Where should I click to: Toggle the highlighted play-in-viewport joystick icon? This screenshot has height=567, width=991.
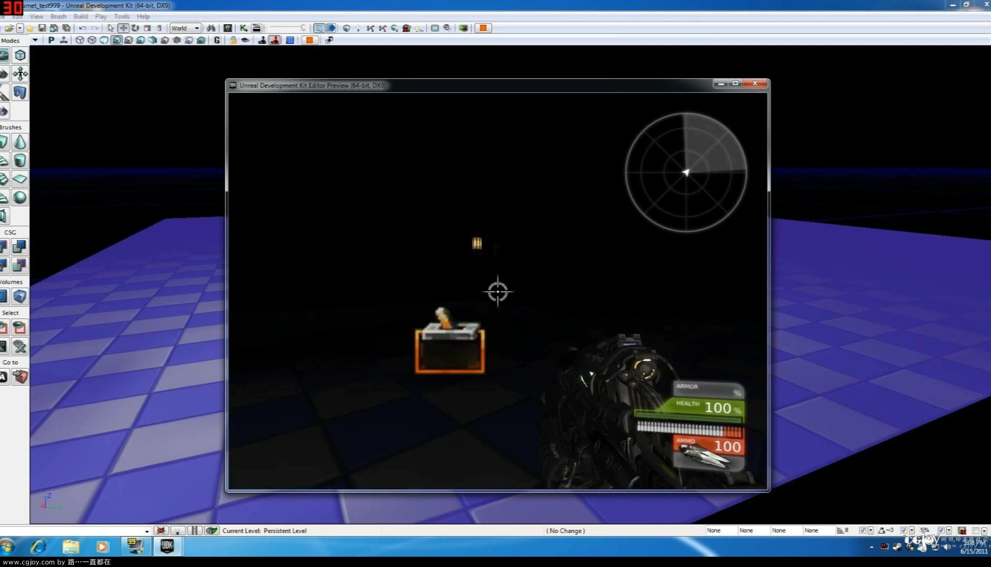click(x=275, y=40)
